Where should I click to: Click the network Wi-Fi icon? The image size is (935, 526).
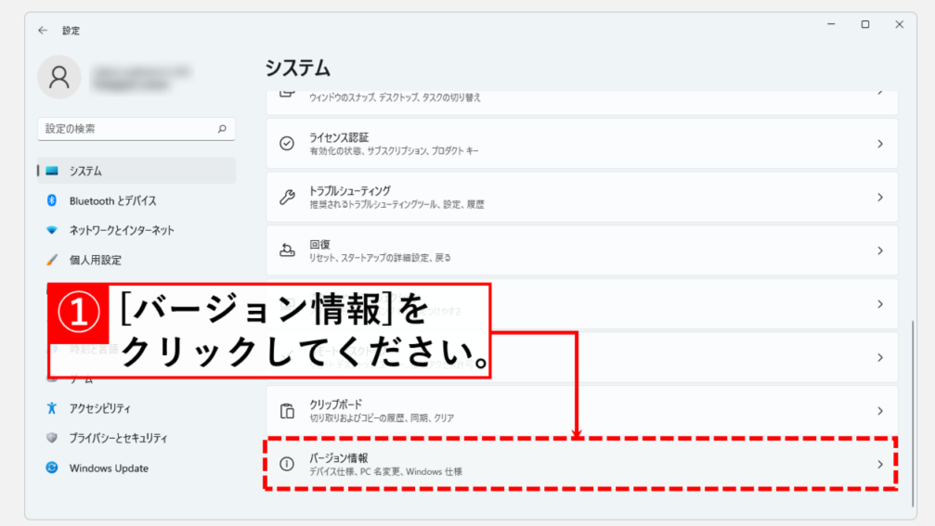tap(52, 231)
